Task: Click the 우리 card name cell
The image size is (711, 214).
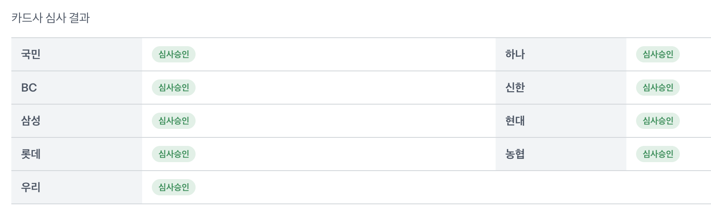Action: [x=77, y=187]
